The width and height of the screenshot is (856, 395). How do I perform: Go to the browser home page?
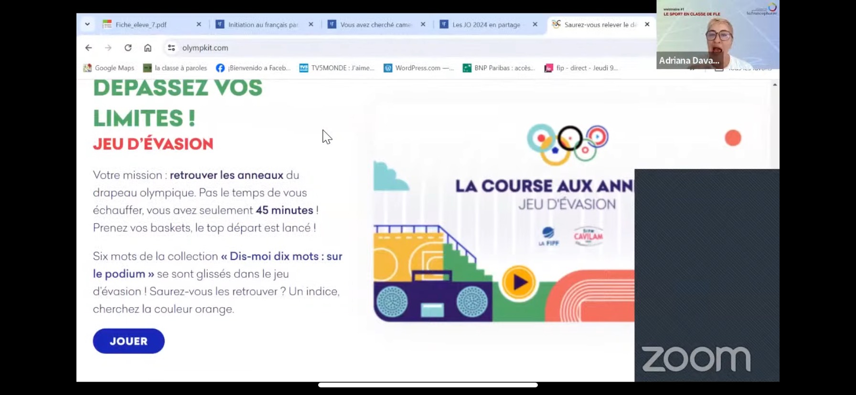[148, 48]
